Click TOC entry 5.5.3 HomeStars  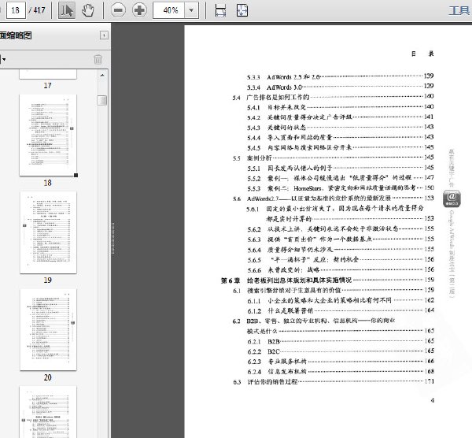tap(340, 188)
